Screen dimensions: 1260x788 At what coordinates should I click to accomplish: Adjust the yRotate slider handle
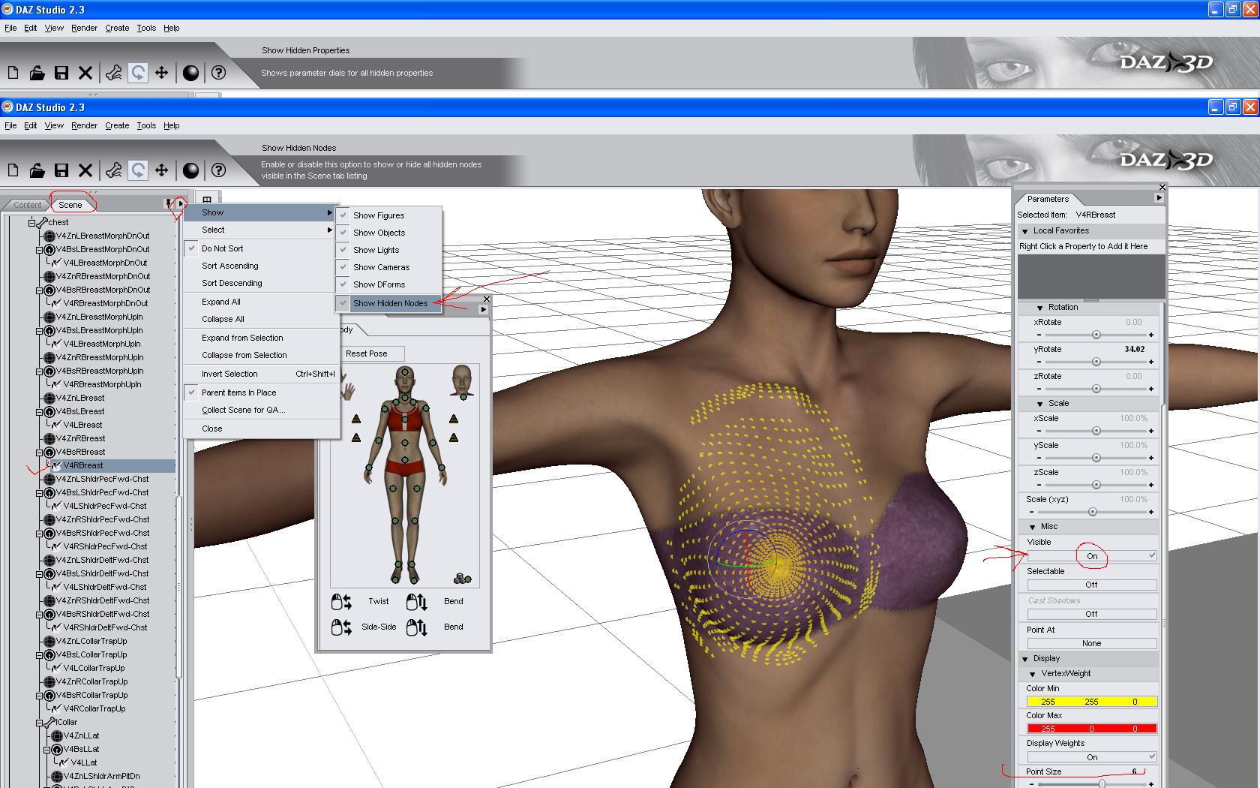point(1096,362)
